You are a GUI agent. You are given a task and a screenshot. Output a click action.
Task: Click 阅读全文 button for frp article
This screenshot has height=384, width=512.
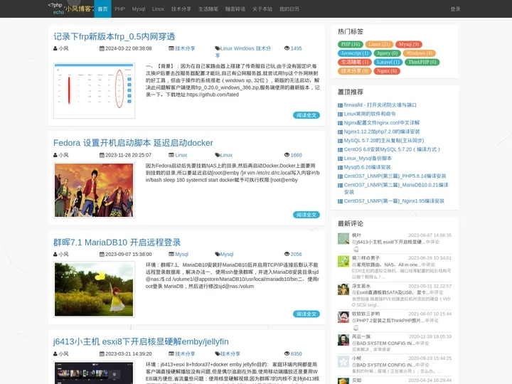click(306, 115)
